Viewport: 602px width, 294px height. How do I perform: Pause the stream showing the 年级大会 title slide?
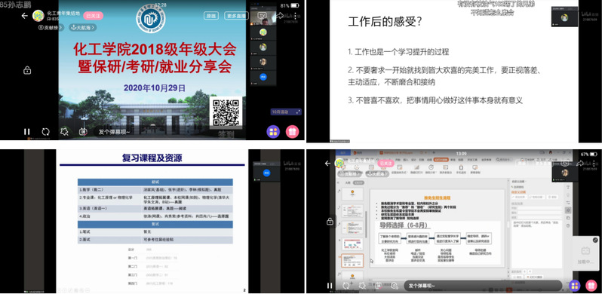click(26, 132)
